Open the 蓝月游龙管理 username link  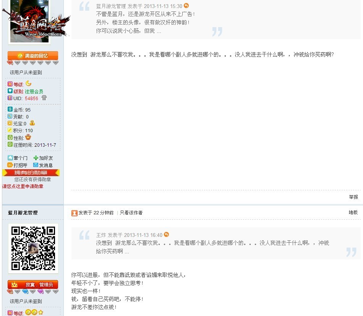(x=23, y=213)
